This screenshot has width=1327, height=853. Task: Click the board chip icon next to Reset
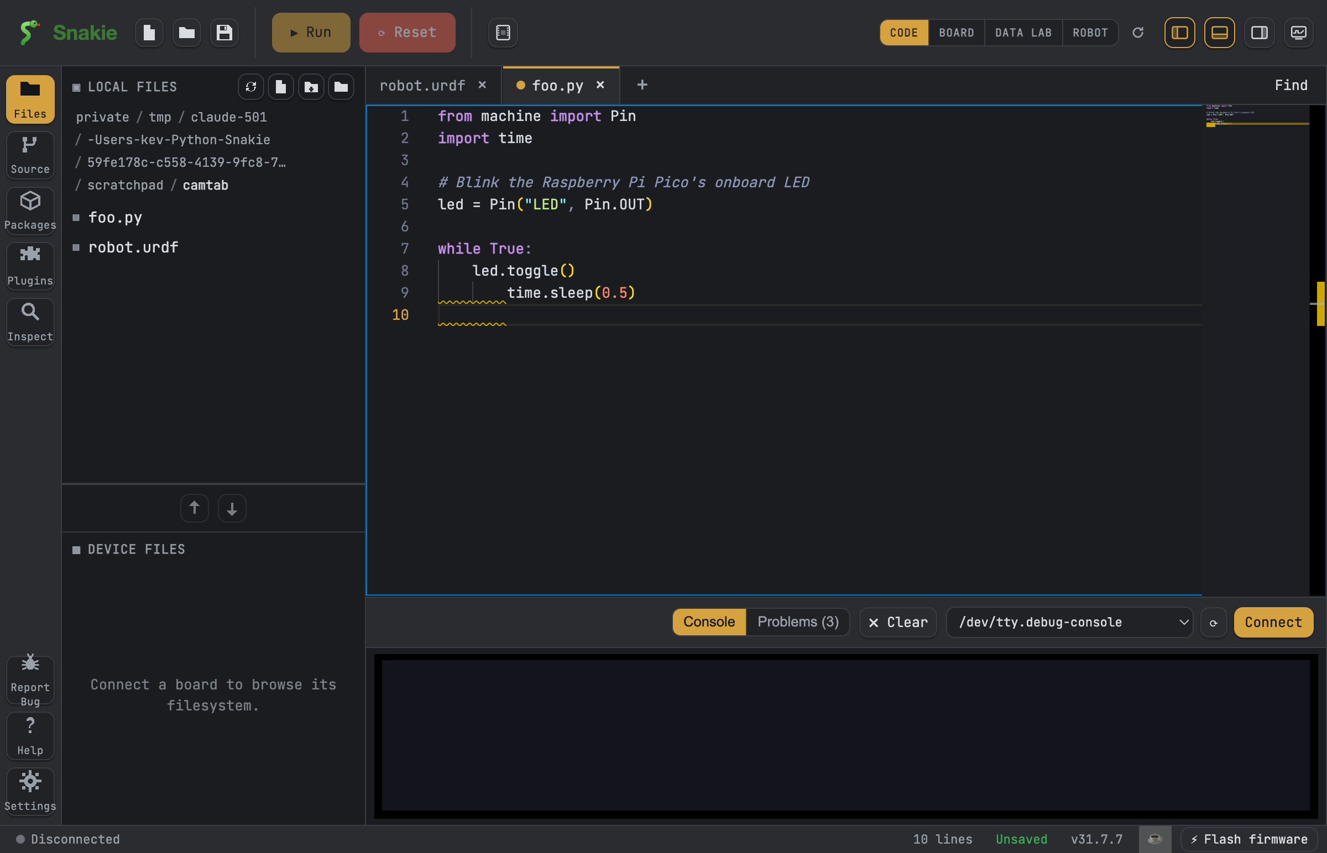click(503, 33)
